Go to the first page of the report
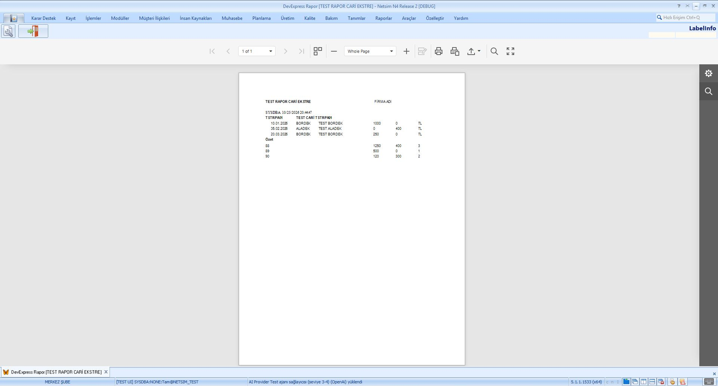Screen dimensions: 718x386 [x=212, y=51]
